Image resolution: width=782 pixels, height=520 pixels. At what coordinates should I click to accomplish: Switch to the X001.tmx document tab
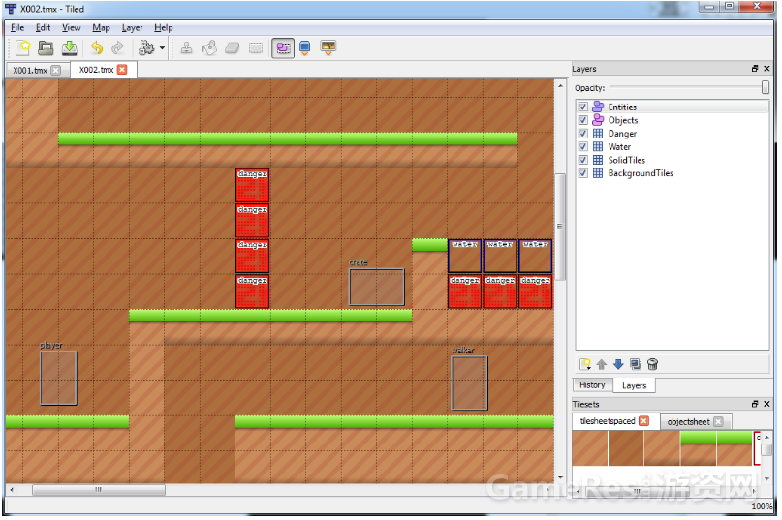[30, 71]
